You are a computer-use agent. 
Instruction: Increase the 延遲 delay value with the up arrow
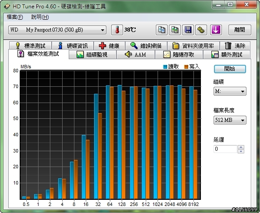(241, 147)
